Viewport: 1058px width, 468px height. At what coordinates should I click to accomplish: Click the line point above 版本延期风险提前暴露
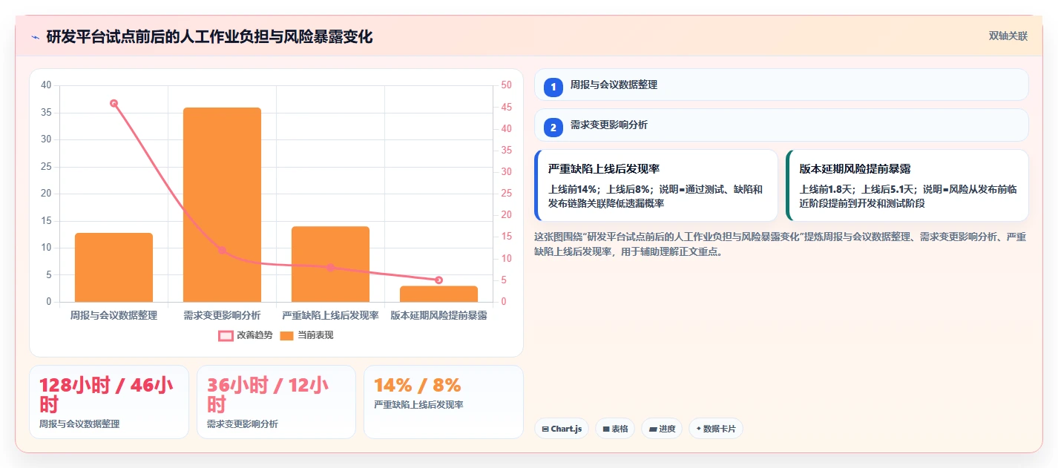438,280
